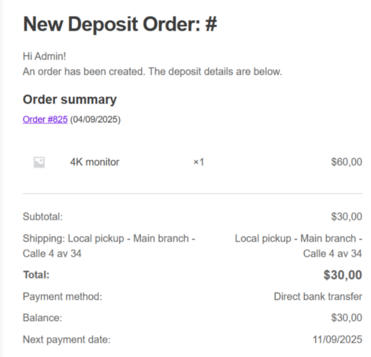
Task: Open the Order #825 link
Action: tap(45, 120)
